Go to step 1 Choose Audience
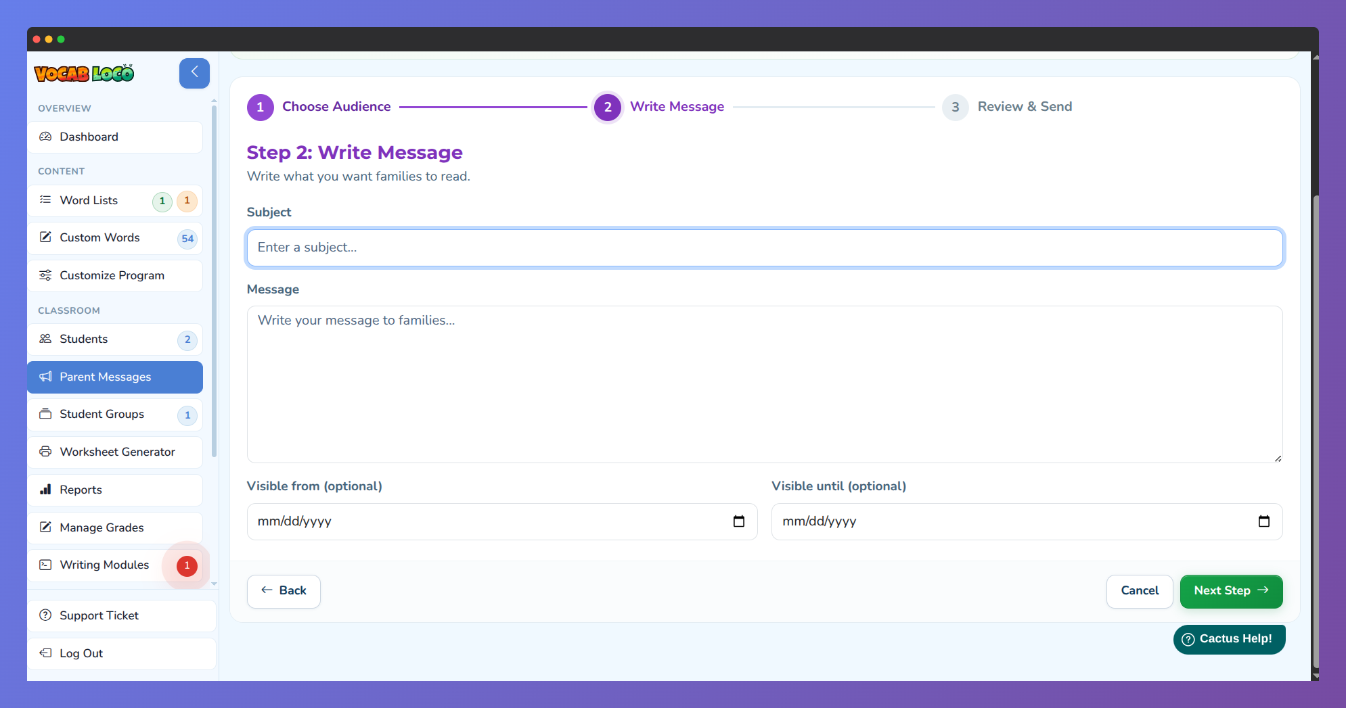The width and height of the screenshot is (1346, 708). 319,107
